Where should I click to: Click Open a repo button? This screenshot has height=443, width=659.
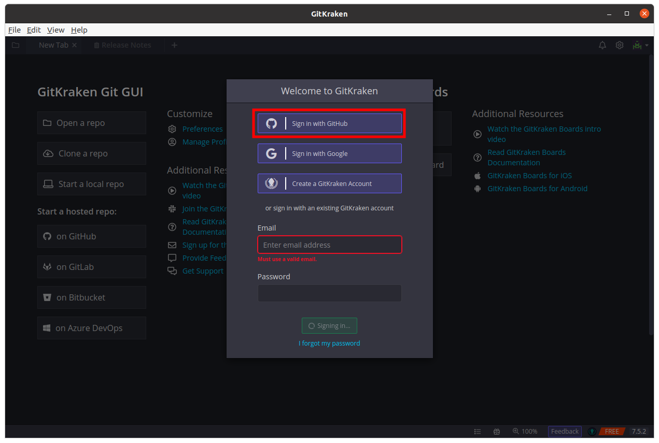pos(92,123)
